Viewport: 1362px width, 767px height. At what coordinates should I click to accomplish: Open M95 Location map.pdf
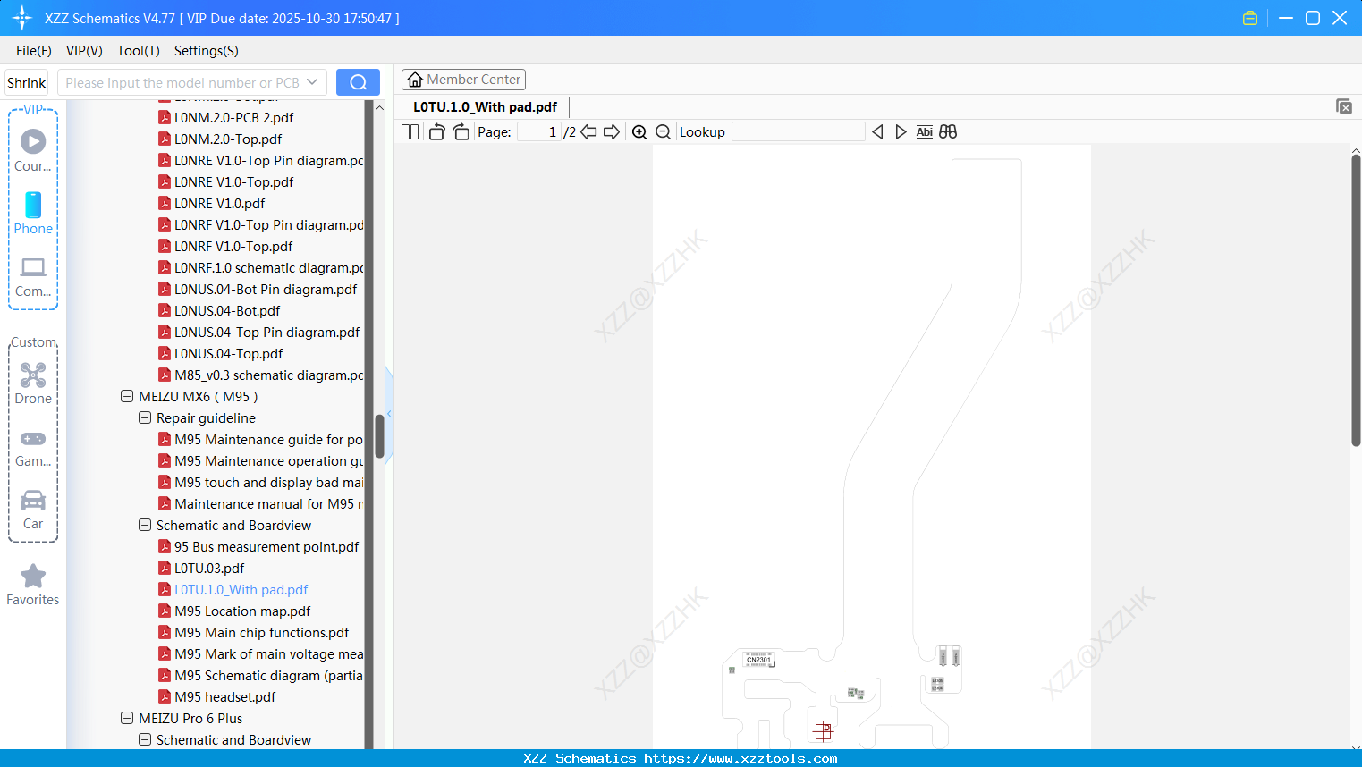[x=242, y=611]
